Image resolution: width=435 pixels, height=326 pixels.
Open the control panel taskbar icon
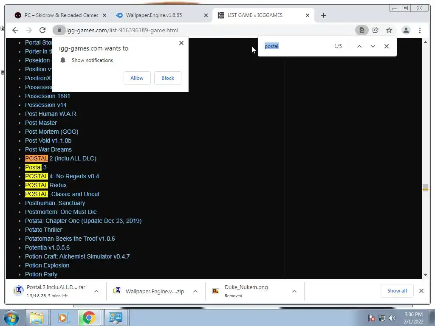115,318
